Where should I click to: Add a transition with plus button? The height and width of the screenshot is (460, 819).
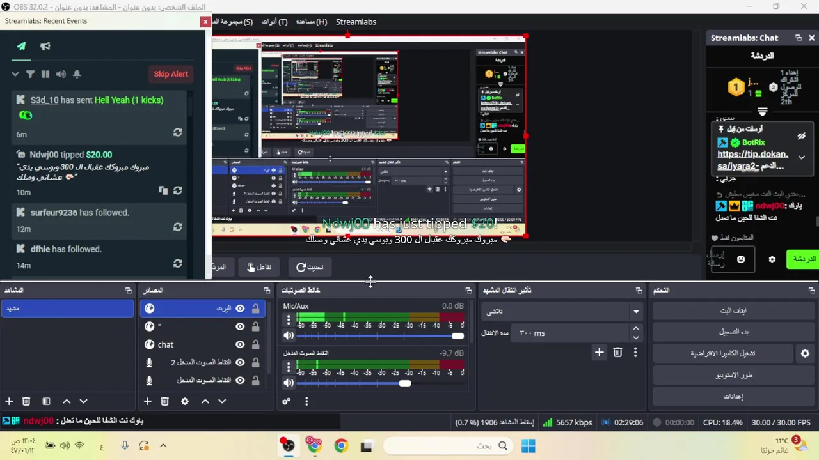pyautogui.click(x=599, y=352)
